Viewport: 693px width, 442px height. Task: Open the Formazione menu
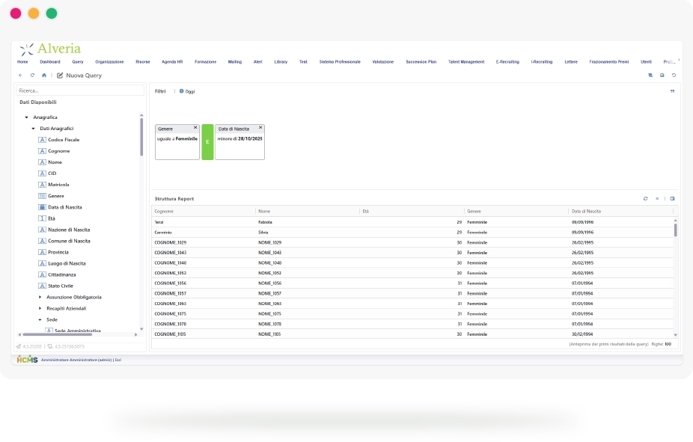pos(206,62)
